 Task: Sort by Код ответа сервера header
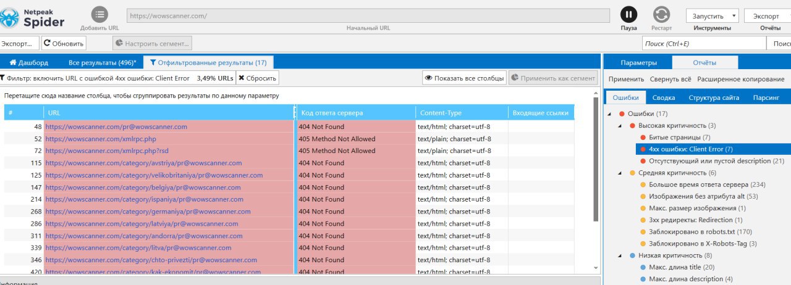coord(356,113)
